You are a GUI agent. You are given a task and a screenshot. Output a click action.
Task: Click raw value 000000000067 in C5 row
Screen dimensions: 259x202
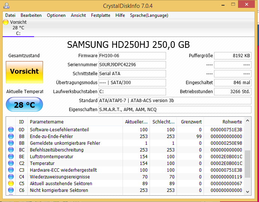point(226,183)
